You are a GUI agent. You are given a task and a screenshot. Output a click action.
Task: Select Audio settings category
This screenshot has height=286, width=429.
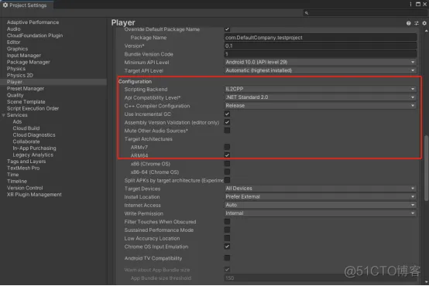pyautogui.click(x=14, y=29)
